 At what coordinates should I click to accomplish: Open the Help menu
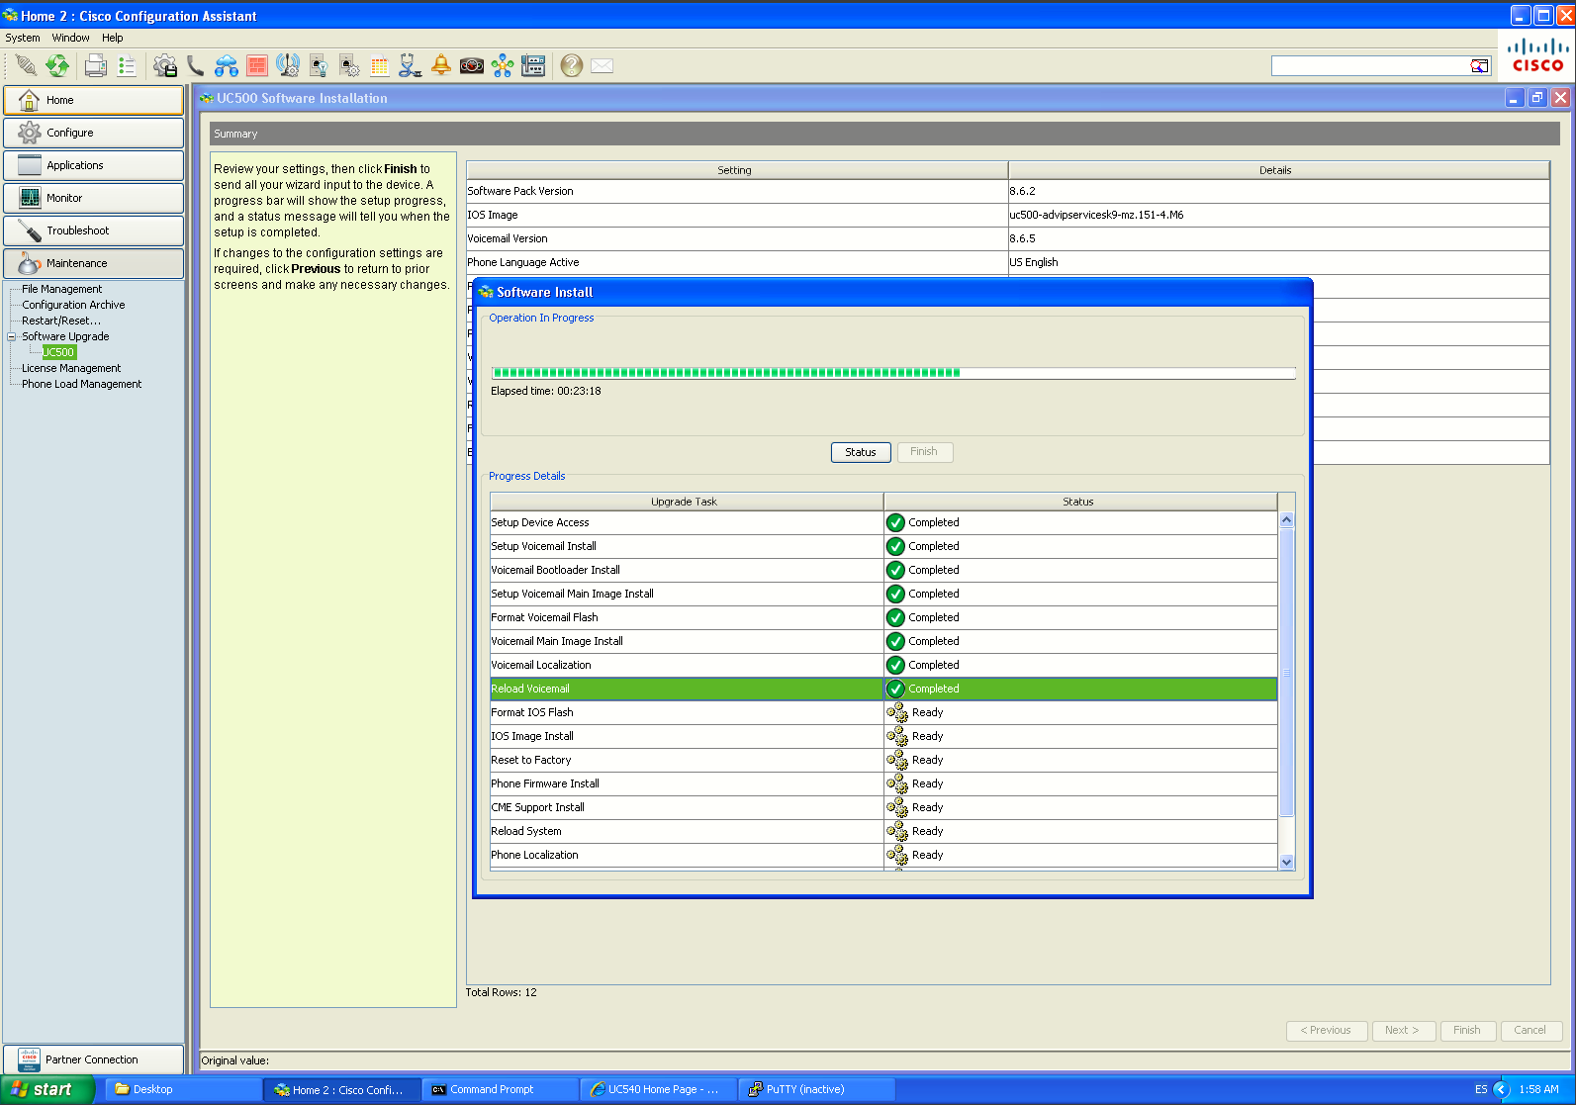(113, 38)
